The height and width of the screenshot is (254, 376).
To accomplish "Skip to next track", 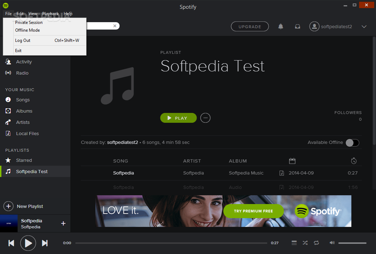I will [x=45, y=243].
